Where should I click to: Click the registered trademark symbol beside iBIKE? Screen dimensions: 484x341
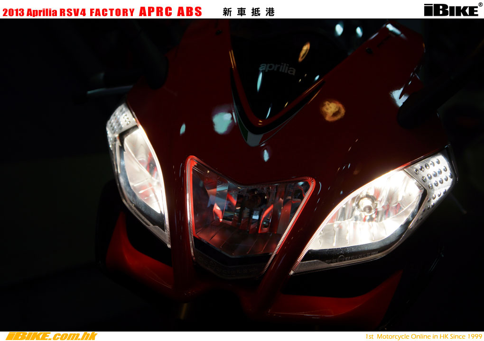(480, 5)
